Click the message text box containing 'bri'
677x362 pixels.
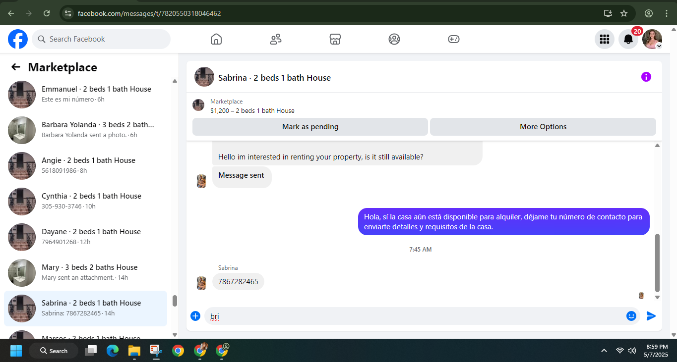coord(415,316)
